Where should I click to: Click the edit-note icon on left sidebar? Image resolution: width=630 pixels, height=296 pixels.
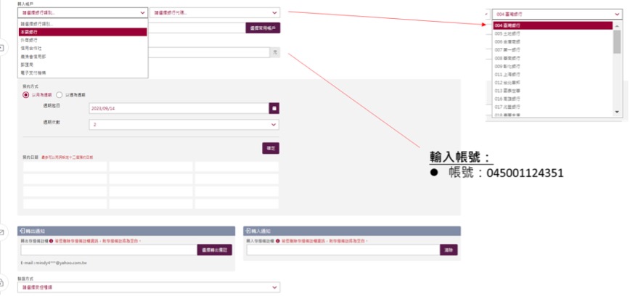pyautogui.click(x=1, y=232)
